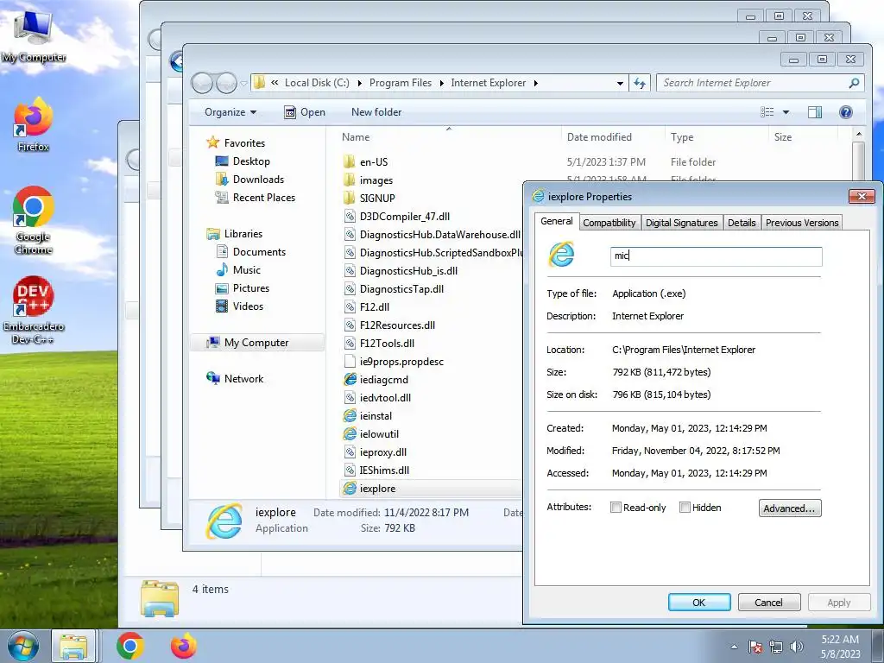This screenshot has height=663, width=884.
Task: Toggle the preview pane icon
Action: [x=815, y=112]
